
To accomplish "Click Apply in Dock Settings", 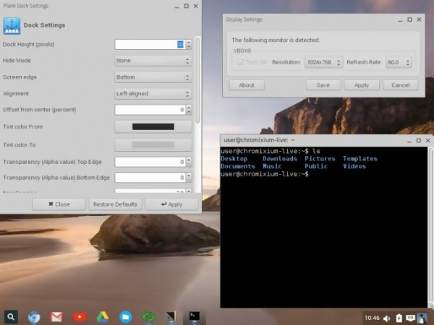I will click(171, 204).
